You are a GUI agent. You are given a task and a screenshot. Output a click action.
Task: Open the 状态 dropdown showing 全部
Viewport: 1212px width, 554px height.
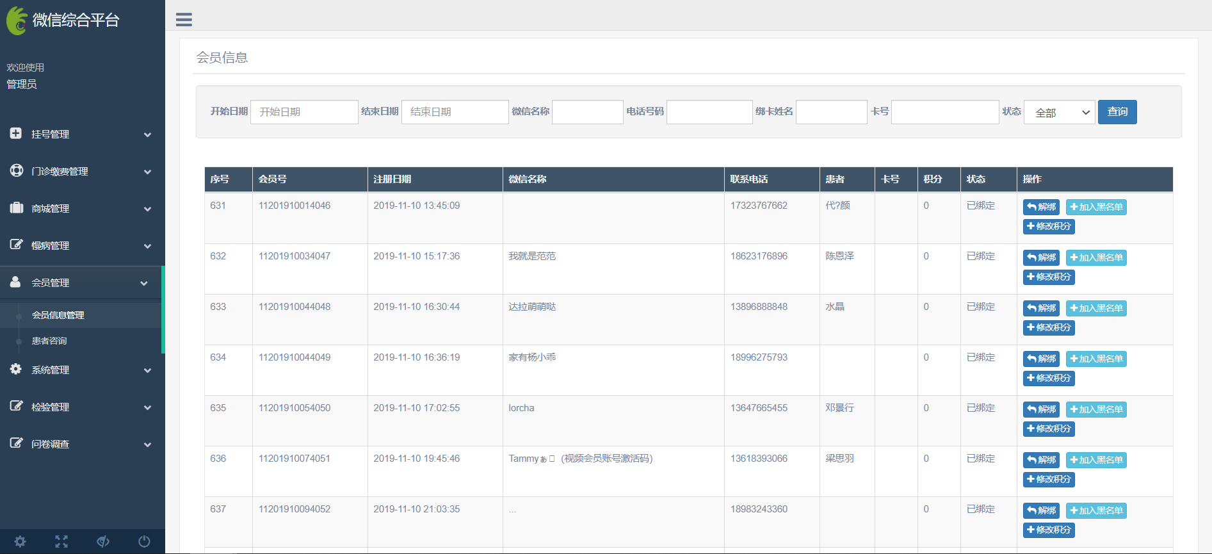tap(1060, 113)
